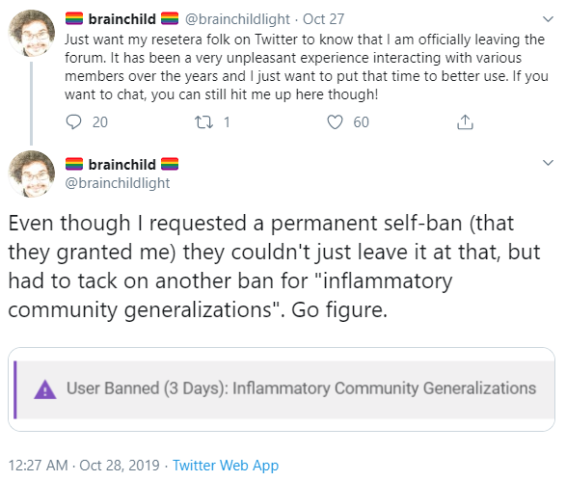Open brainchild display name in first tweet

pyautogui.click(x=122, y=19)
